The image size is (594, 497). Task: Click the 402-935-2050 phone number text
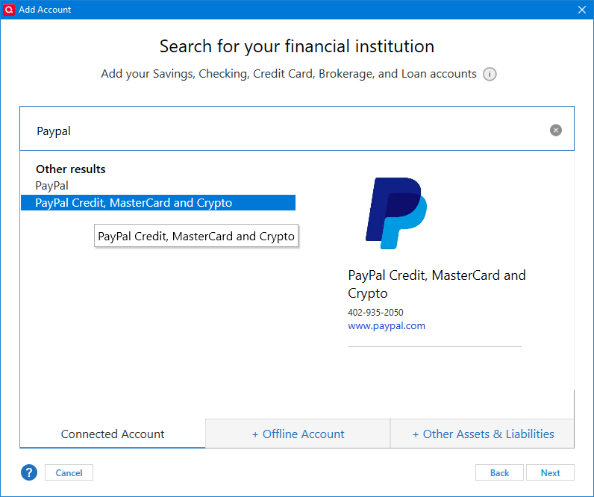pyautogui.click(x=375, y=313)
